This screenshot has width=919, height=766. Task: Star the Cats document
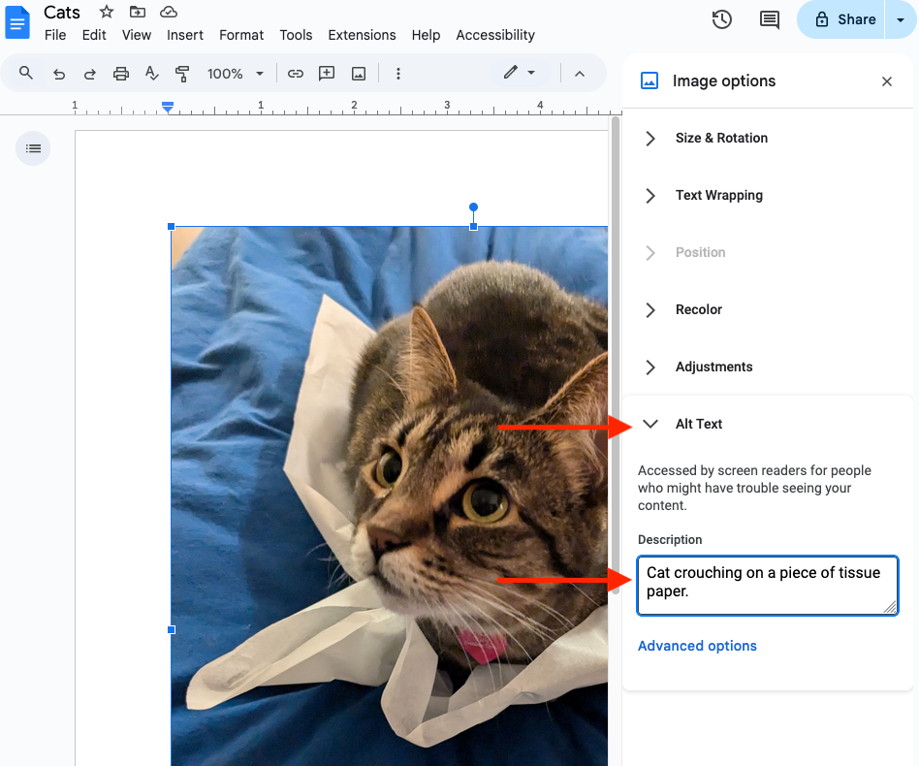click(107, 12)
